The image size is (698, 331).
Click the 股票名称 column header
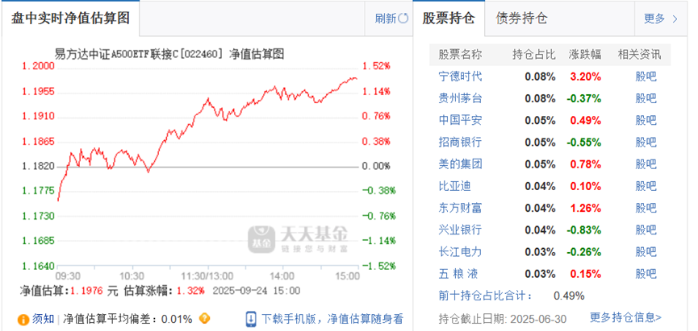click(x=460, y=55)
